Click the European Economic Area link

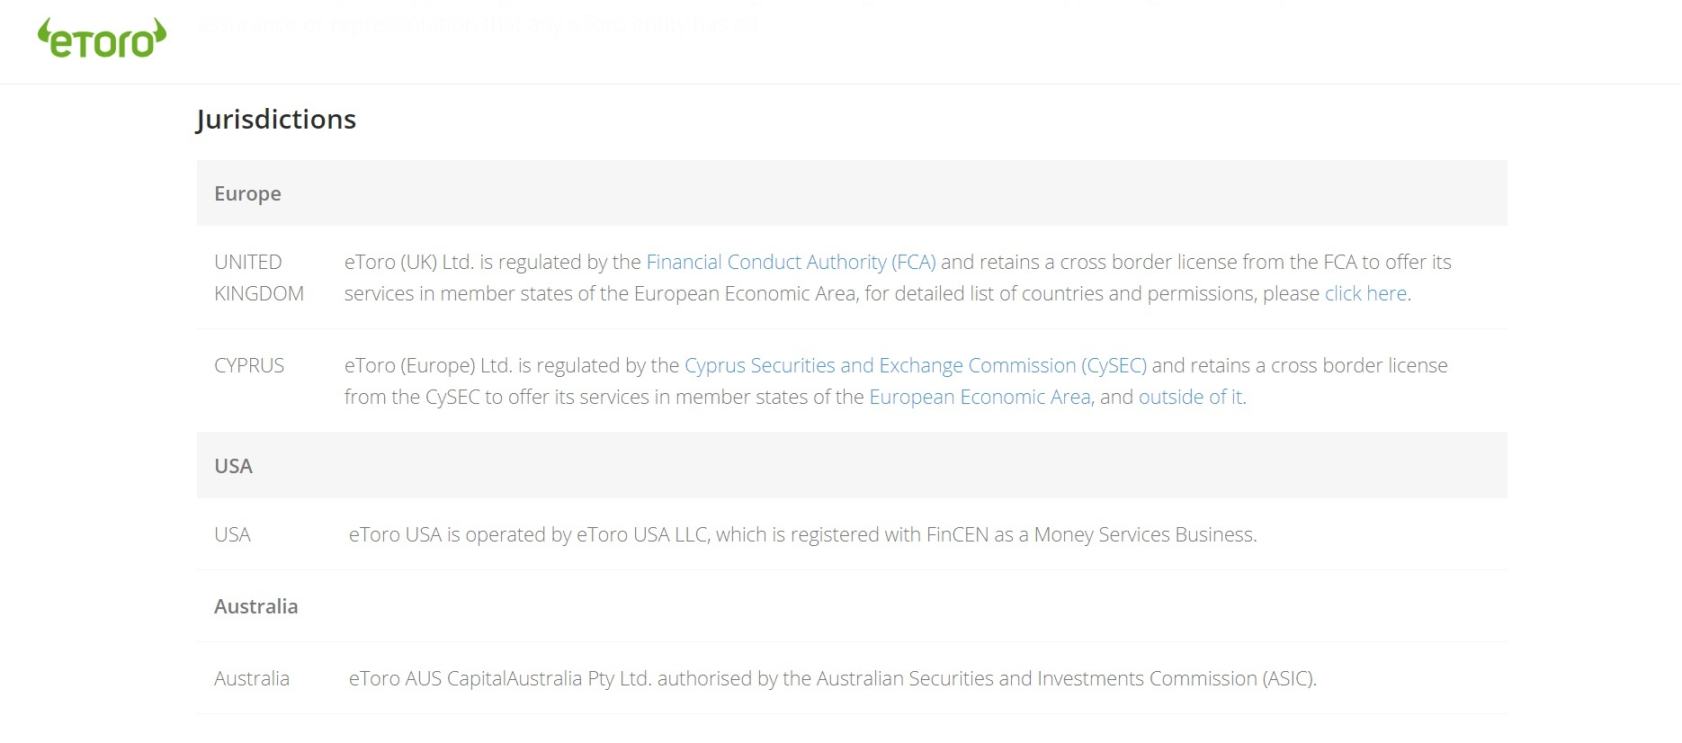(x=979, y=396)
